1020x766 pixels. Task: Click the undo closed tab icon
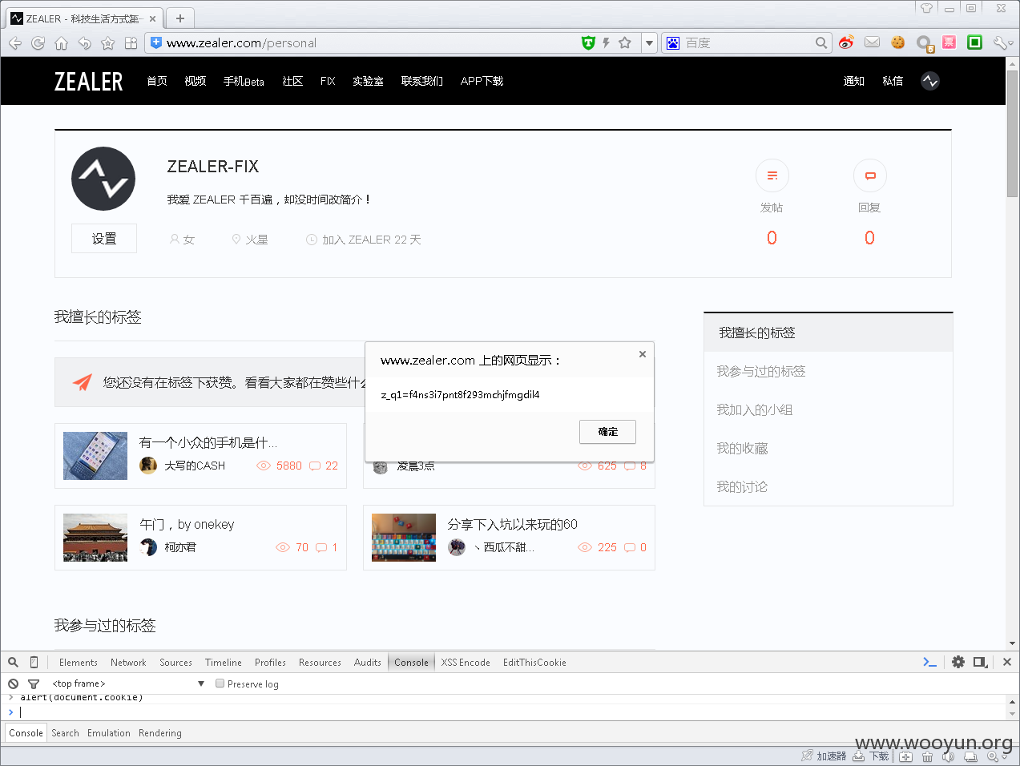(84, 43)
